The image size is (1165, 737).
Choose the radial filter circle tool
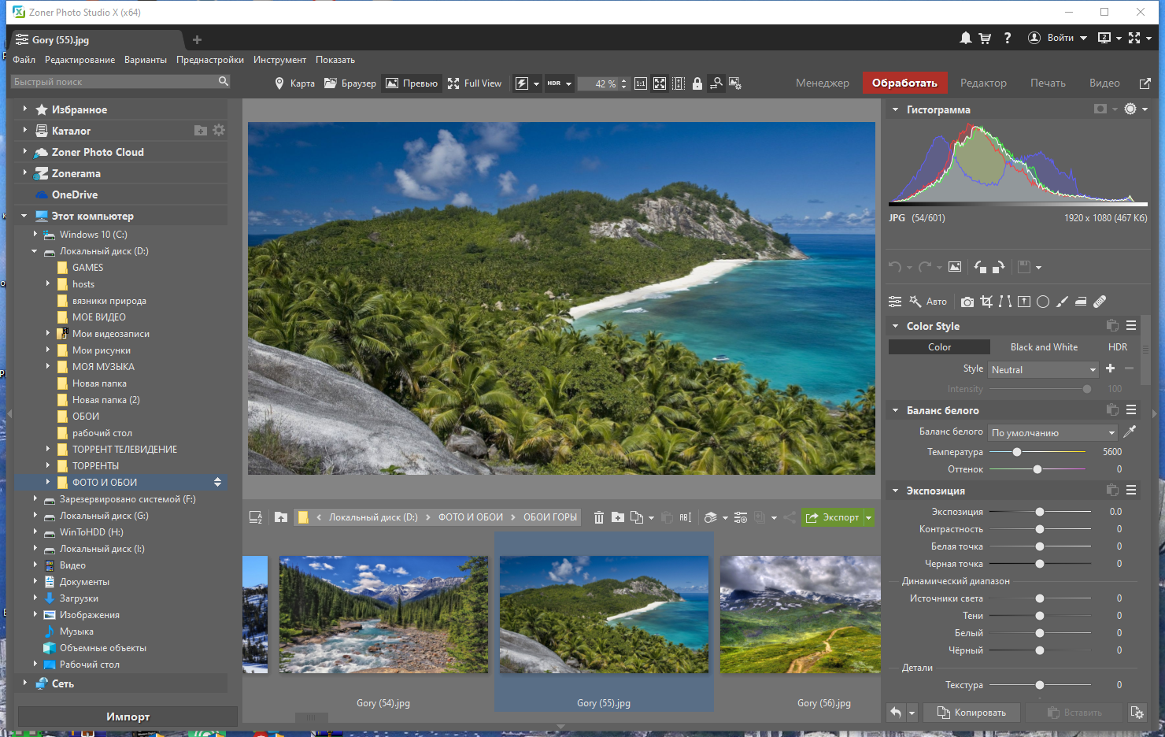(1043, 302)
